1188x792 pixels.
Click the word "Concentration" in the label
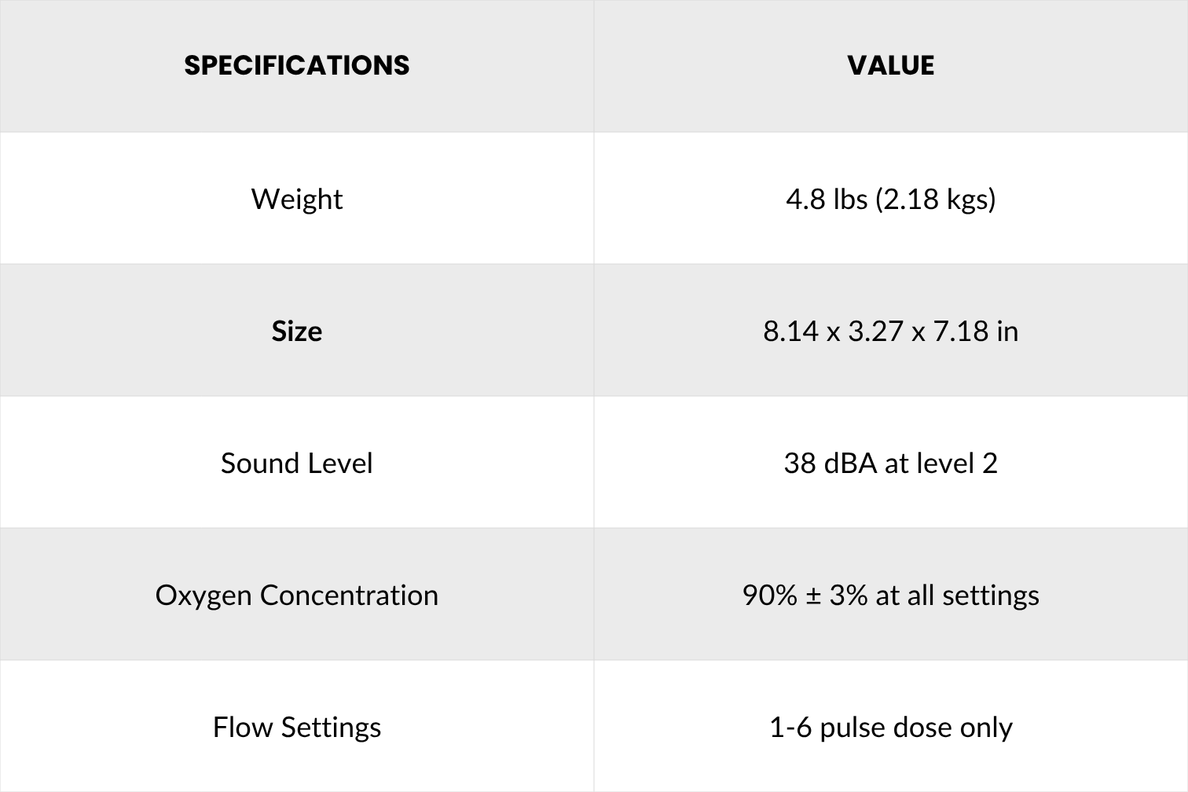(349, 595)
